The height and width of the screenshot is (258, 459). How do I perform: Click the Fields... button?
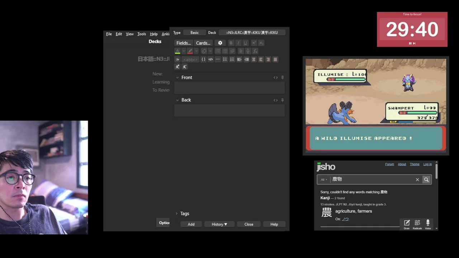click(x=184, y=43)
